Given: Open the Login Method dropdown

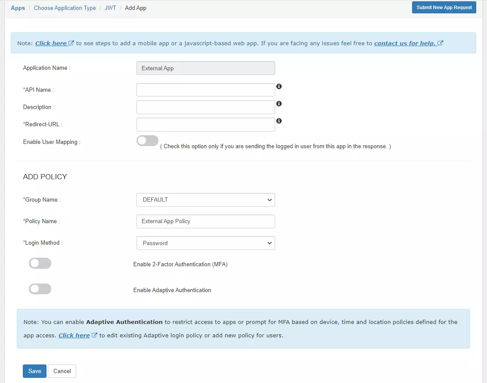Looking at the screenshot, I should click(x=206, y=243).
